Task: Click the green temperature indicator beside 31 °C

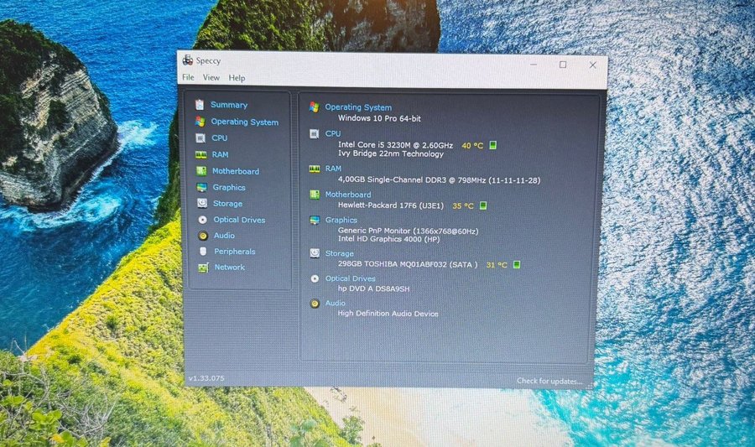Action: [516, 265]
